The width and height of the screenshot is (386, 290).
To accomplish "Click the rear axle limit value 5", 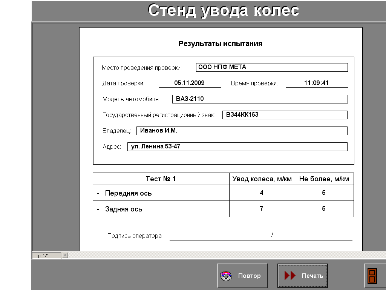I will [324, 208].
